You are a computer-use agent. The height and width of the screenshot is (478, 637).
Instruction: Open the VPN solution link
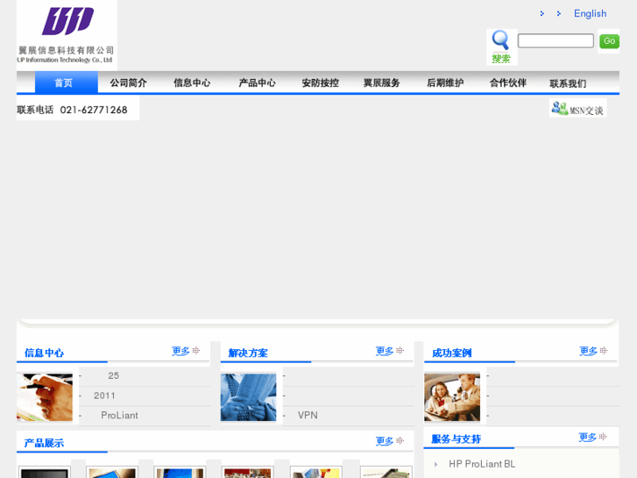pyautogui.click(x=308, y=416)
